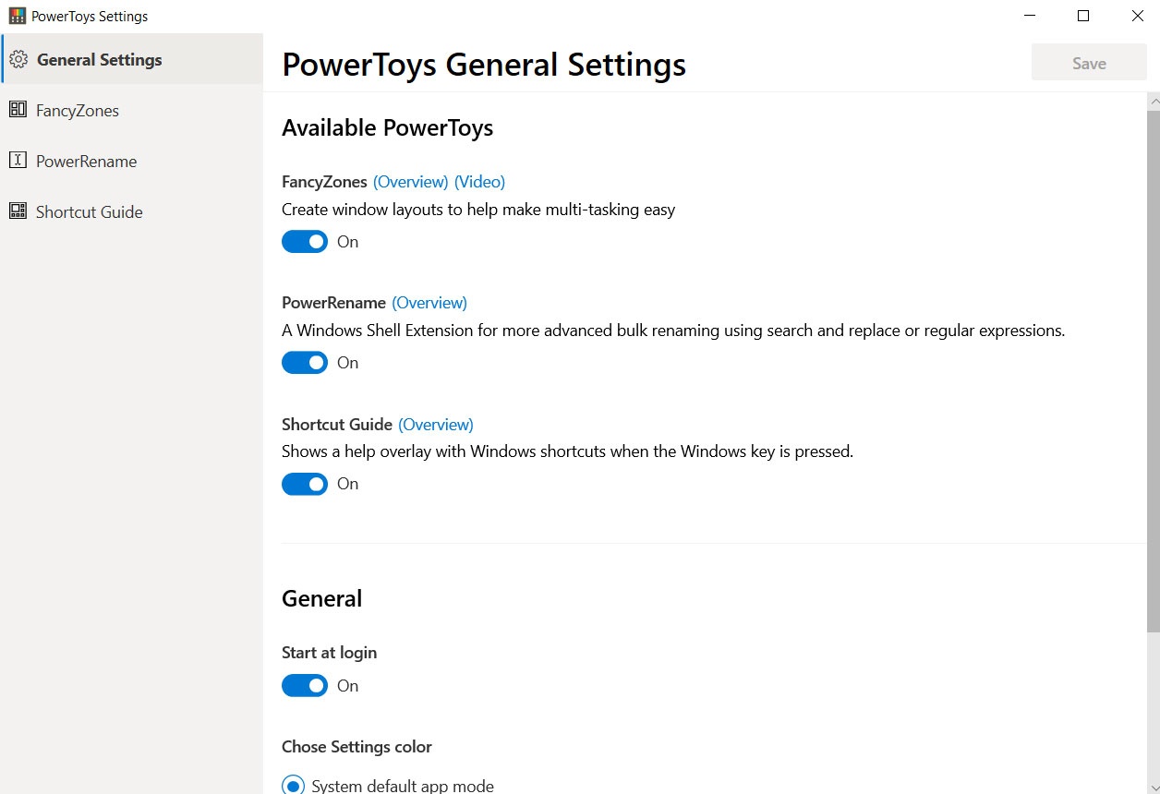This screenshot has height=794, width=1160.
Task: Select the General Settings tab label
Action: [x=100, y=60]
